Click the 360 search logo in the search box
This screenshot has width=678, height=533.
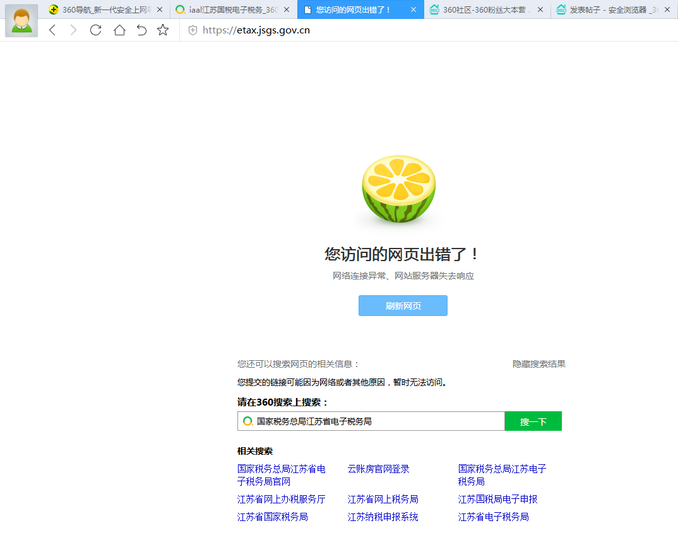pos(247,421)
